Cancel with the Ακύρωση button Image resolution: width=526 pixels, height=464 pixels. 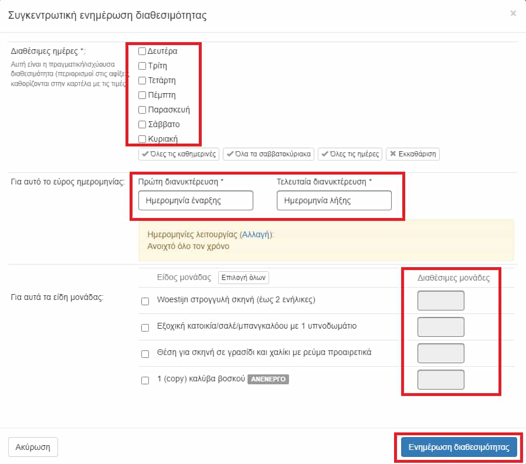click(x=33, y=447)
